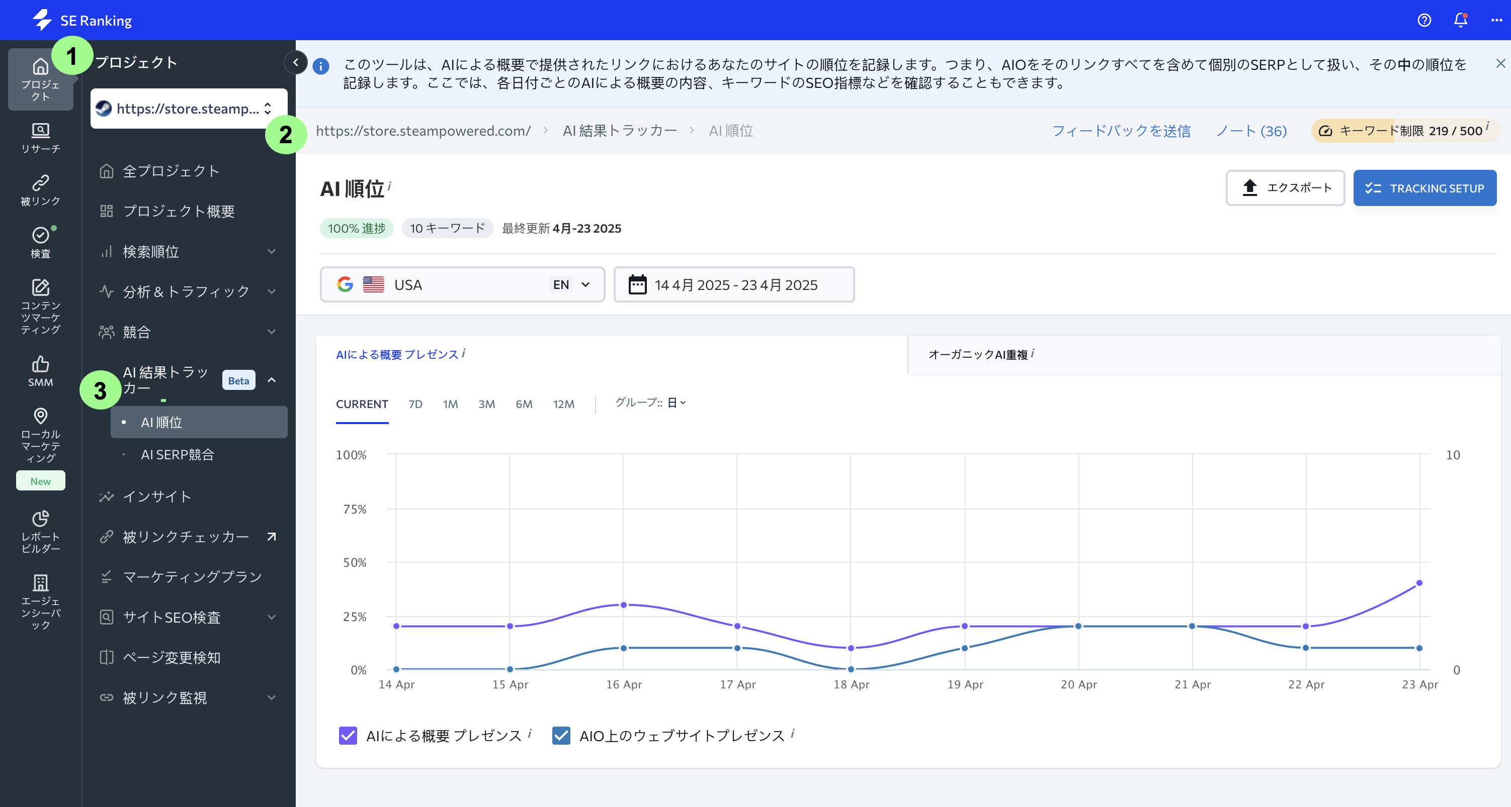This screenshot has width=1511, height=807.
Task: Click breadcrumb https://store.steampowered.com/
Action: pos(423,131)
